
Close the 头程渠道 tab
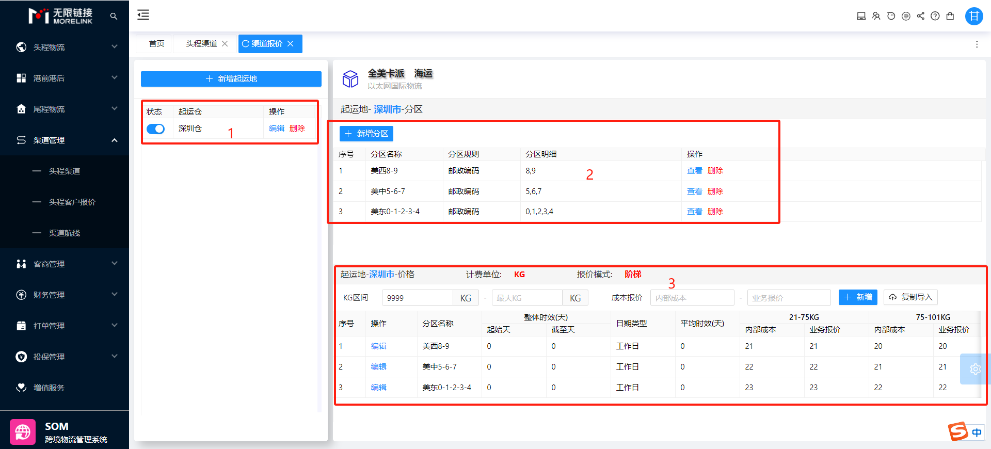[225, 44]
